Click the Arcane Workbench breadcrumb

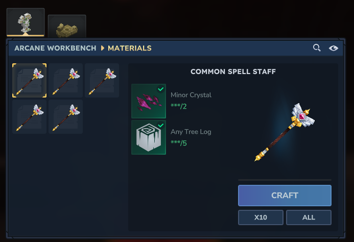(x=55, y=48)
